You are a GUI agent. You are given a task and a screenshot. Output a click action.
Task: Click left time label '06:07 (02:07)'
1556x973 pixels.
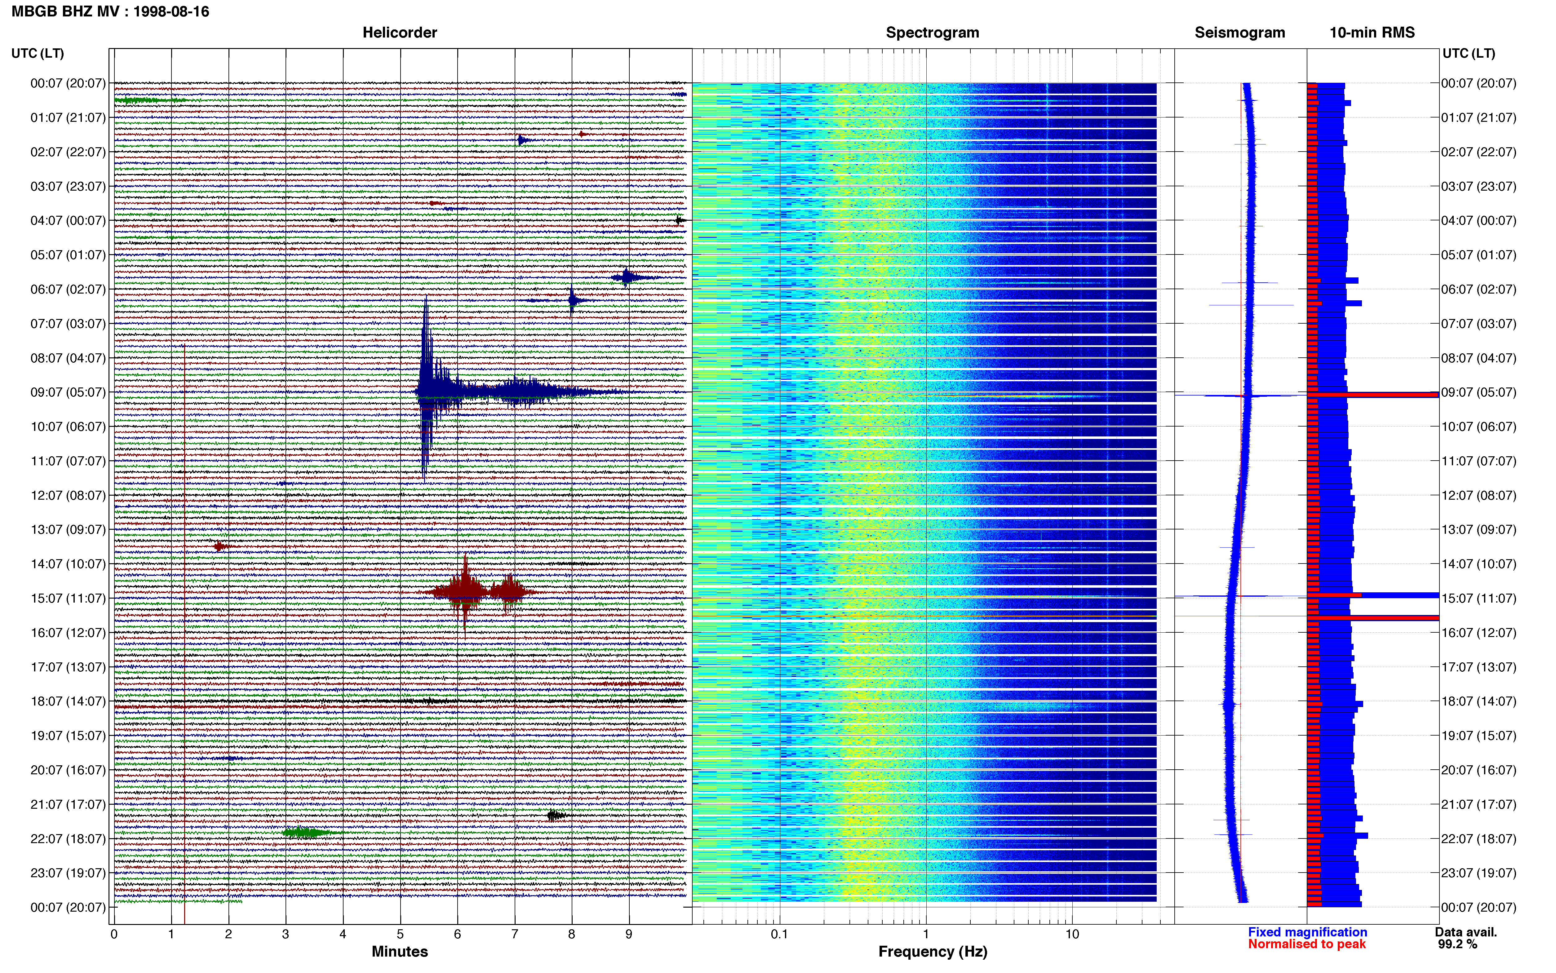tap(68, 290)
